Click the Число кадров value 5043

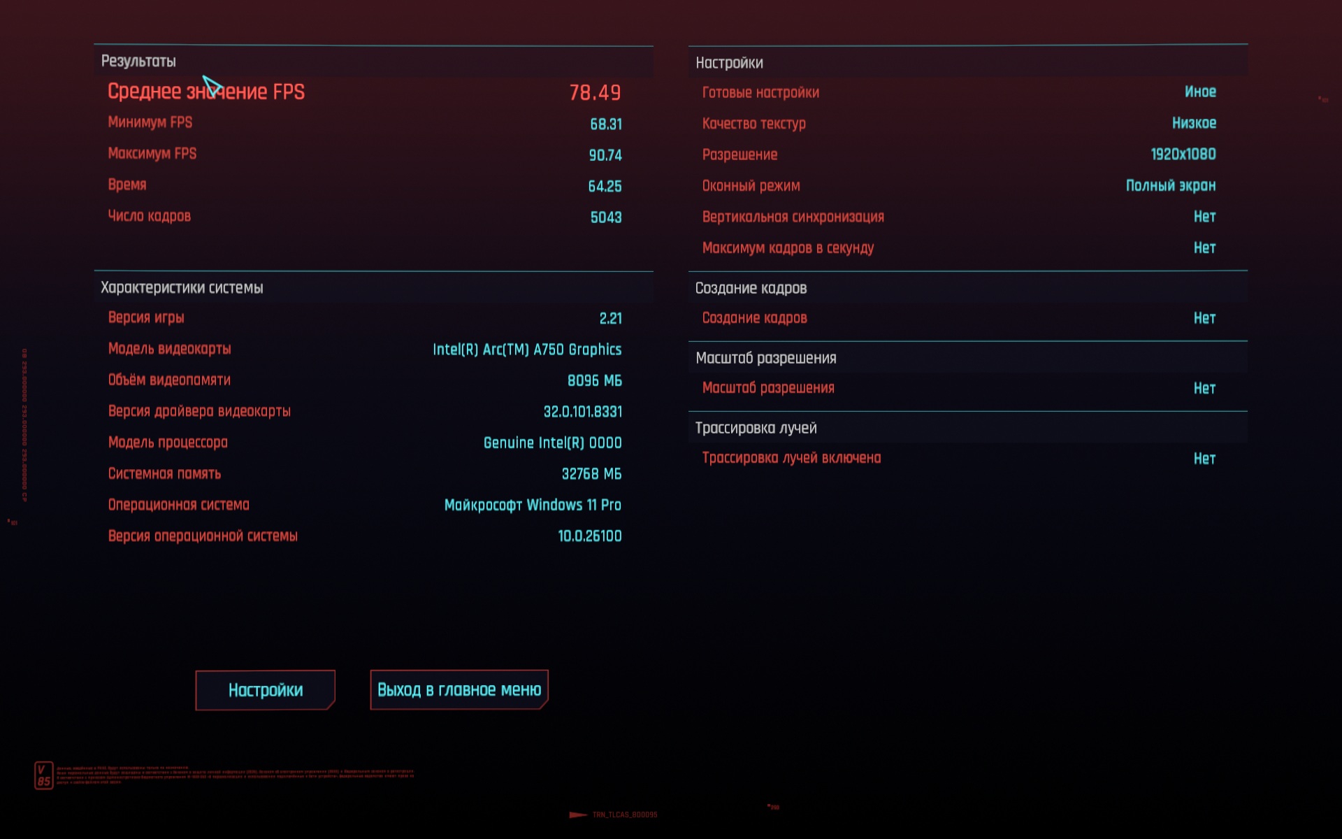[x=605, y=217]
